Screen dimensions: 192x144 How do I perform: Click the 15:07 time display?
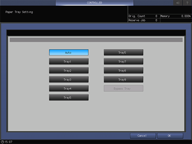[9, 142]
